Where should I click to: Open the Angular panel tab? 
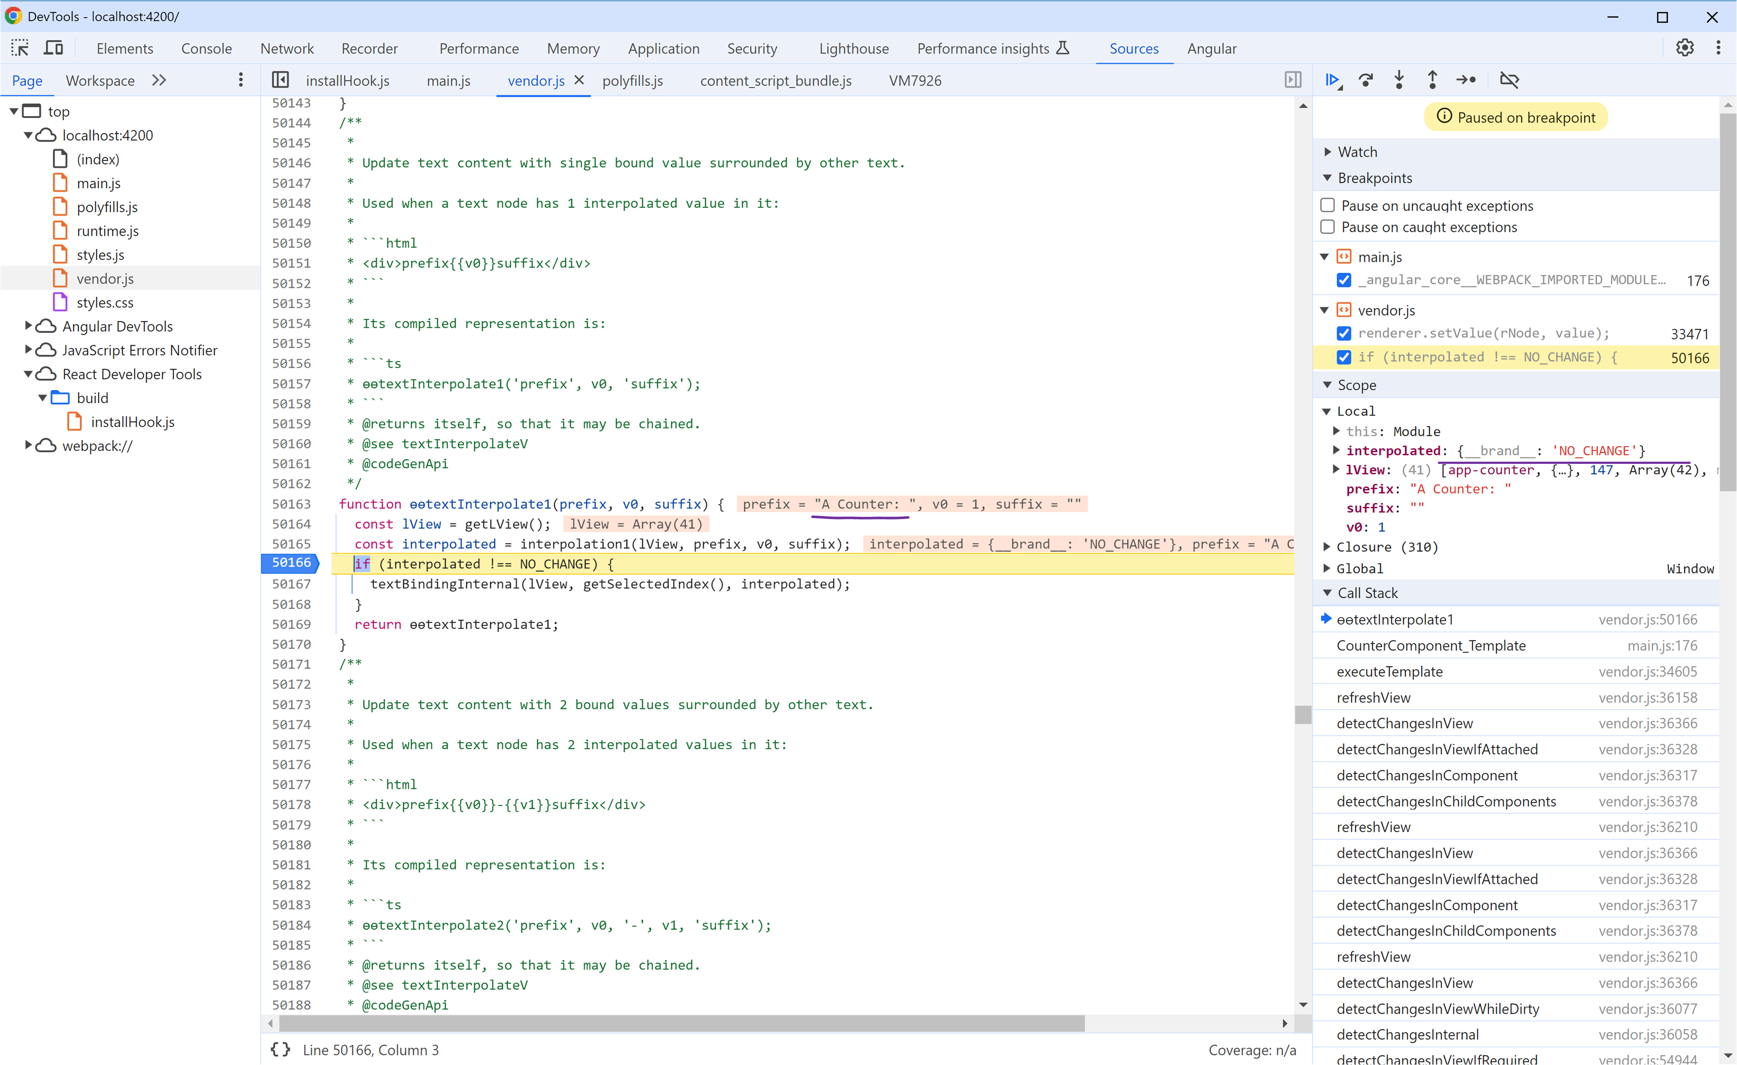click(1212, 49)
